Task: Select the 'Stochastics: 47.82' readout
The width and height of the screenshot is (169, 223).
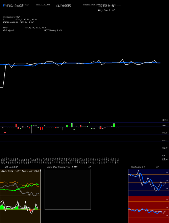Action: [11, 17]
